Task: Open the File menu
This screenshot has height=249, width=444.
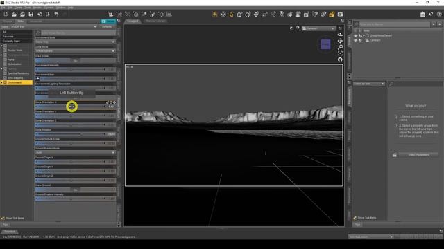Action: point(3,8)
